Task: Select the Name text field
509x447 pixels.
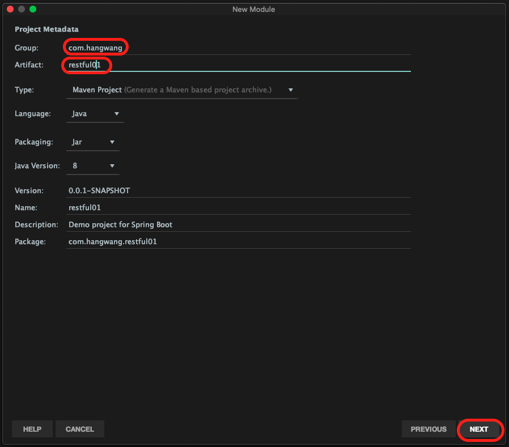Action: click(238, 207)
